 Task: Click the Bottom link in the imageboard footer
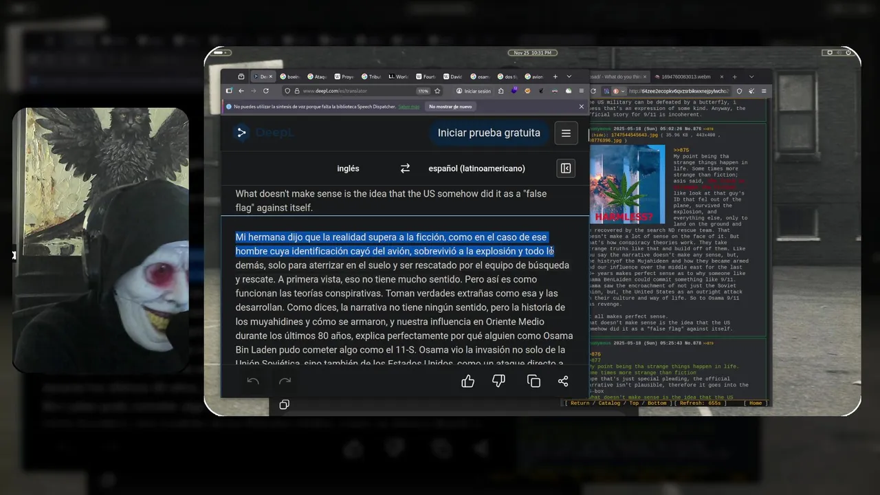point(657,403)
